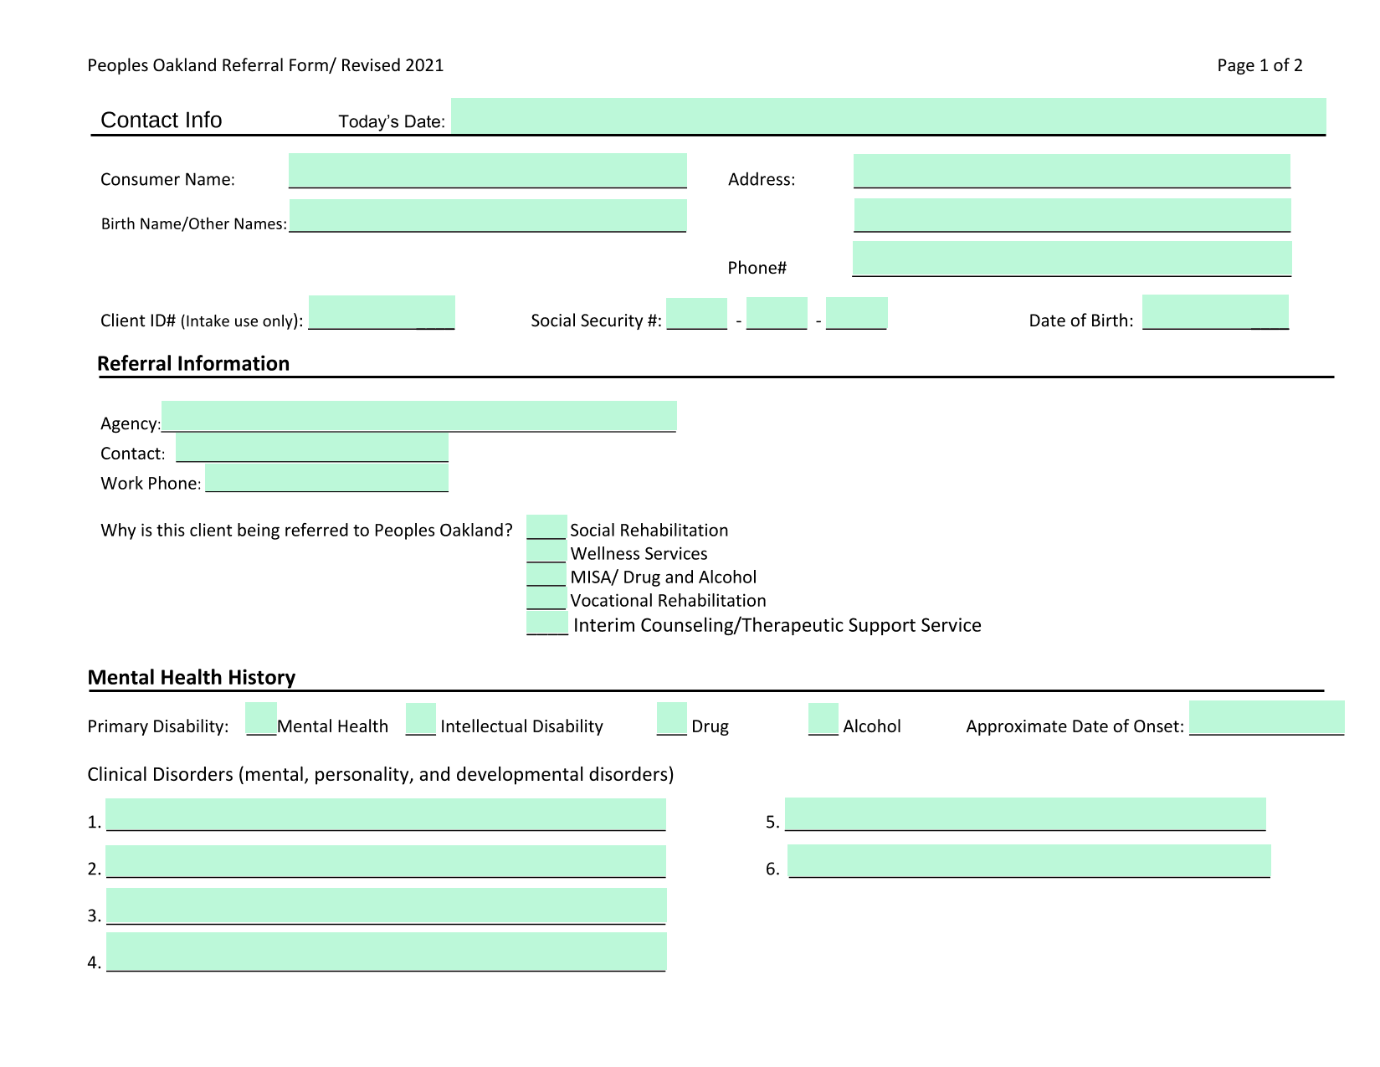This screenshot has width=1380, height=1067.
Task: Focus the first Address line field
Action: [x=1072, y=171]
